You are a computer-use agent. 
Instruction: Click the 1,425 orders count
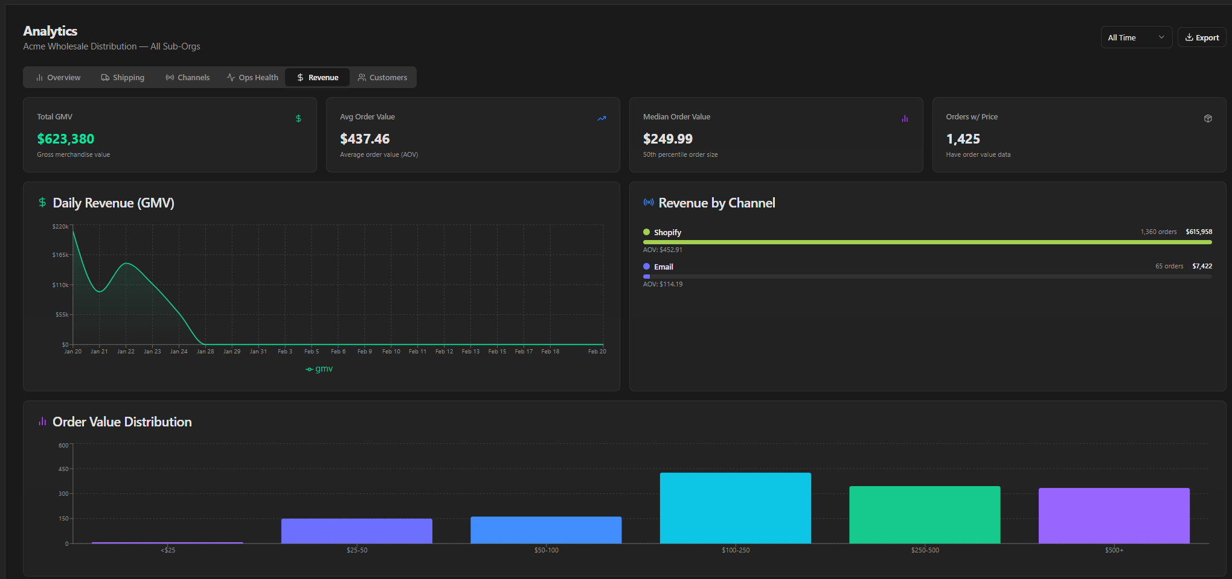pos(963,139)
